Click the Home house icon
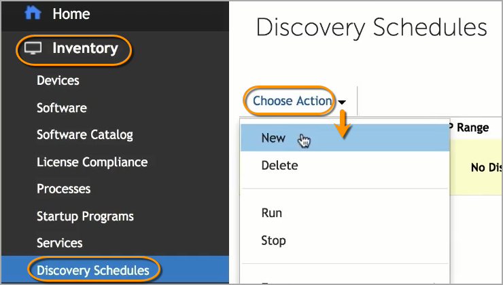This screenshot has height=285, width=503. pos(33,14)
